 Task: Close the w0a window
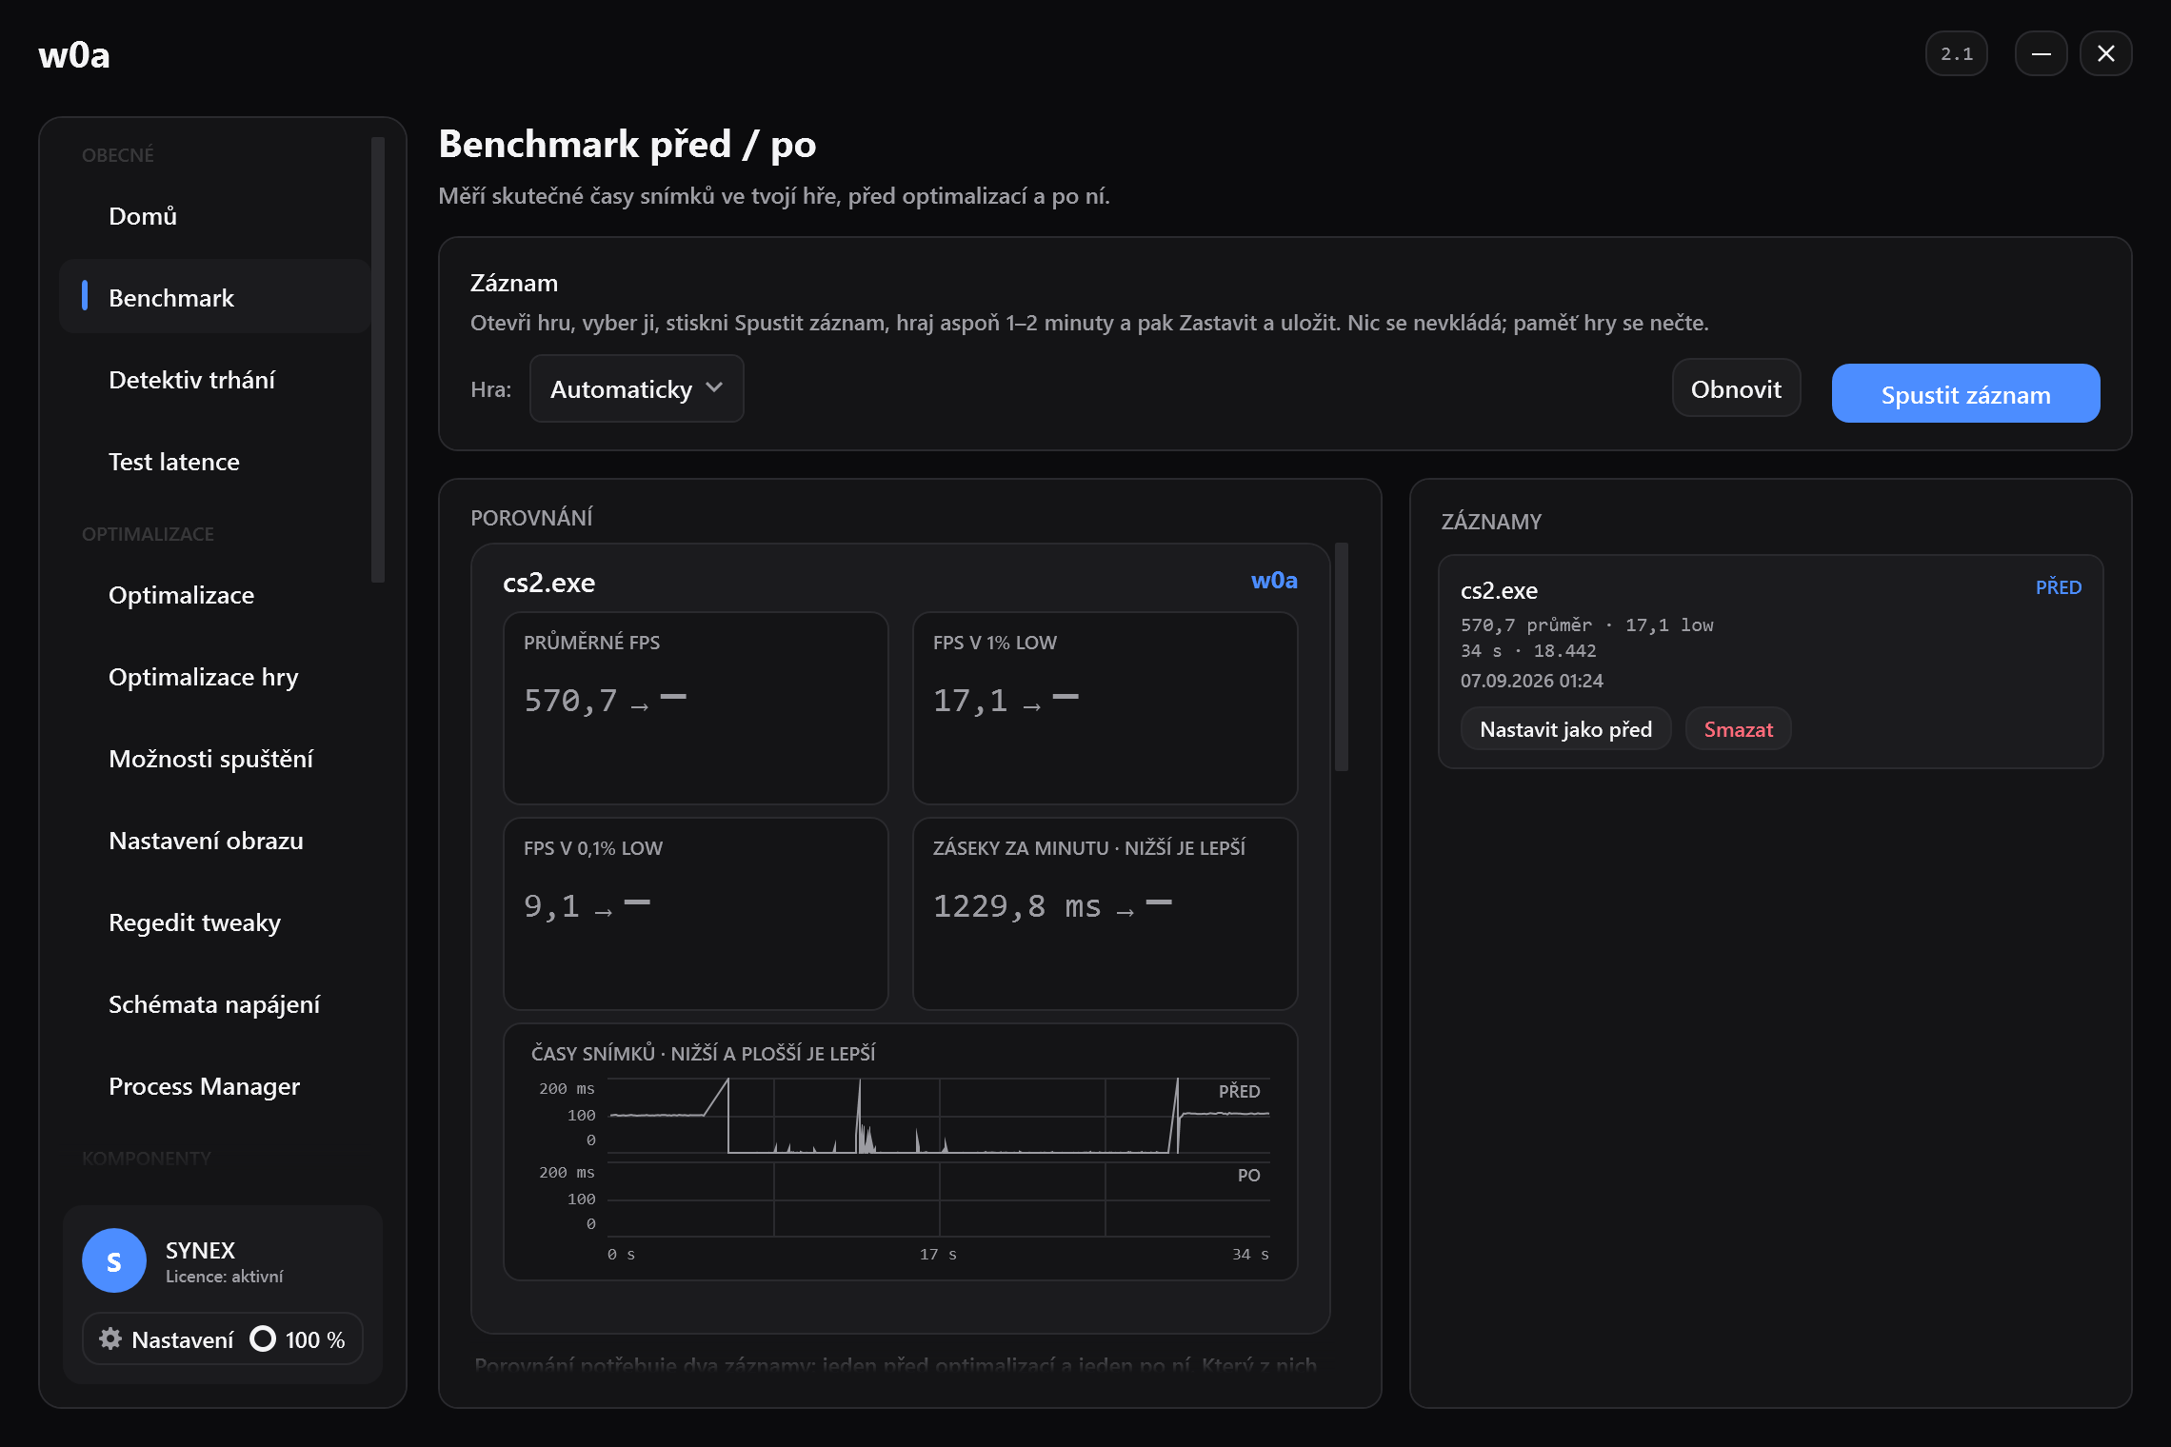[x=2105, y=53]
